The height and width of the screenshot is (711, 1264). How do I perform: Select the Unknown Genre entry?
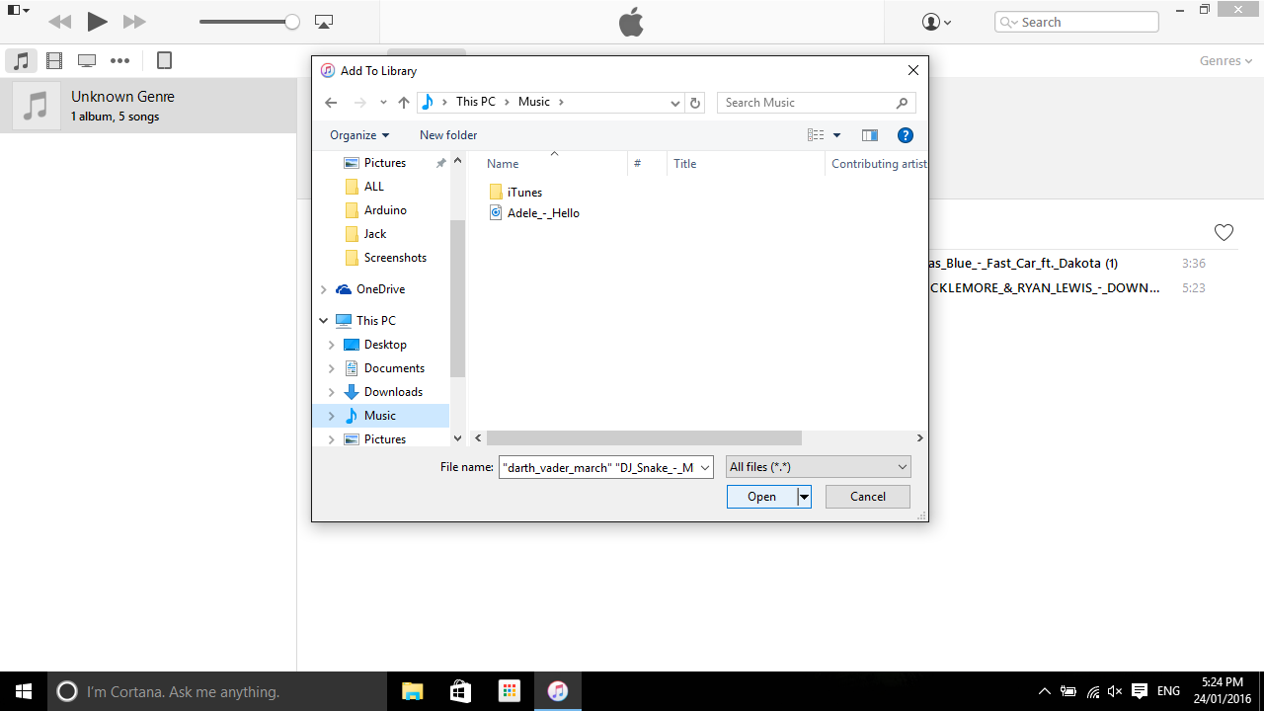pos(148,106)
